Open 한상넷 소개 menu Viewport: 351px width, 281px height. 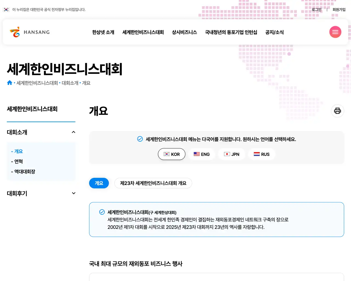tap(103, 32)
